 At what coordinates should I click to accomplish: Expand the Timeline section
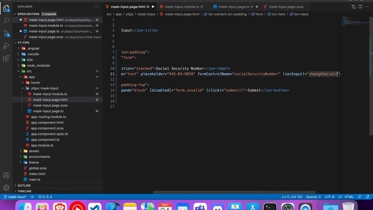[24, 191]
